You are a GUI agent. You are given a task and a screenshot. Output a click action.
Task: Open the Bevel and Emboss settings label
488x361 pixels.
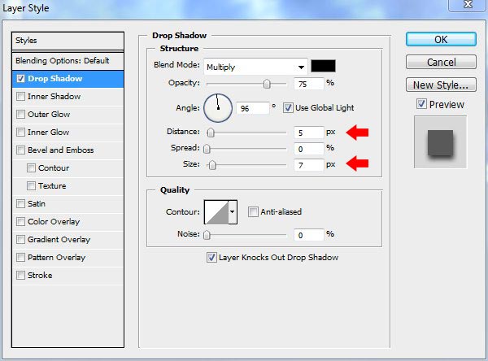coord(61,150)
